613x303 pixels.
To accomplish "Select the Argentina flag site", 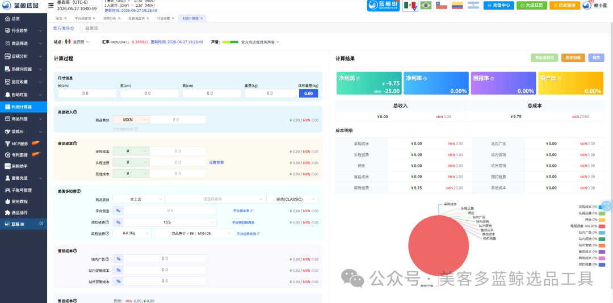I will click(473, 6).
